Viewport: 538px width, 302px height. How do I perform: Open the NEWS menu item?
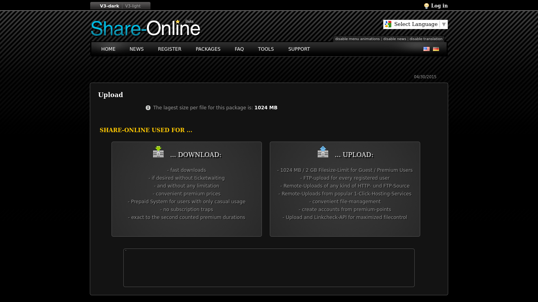[137, 49]
